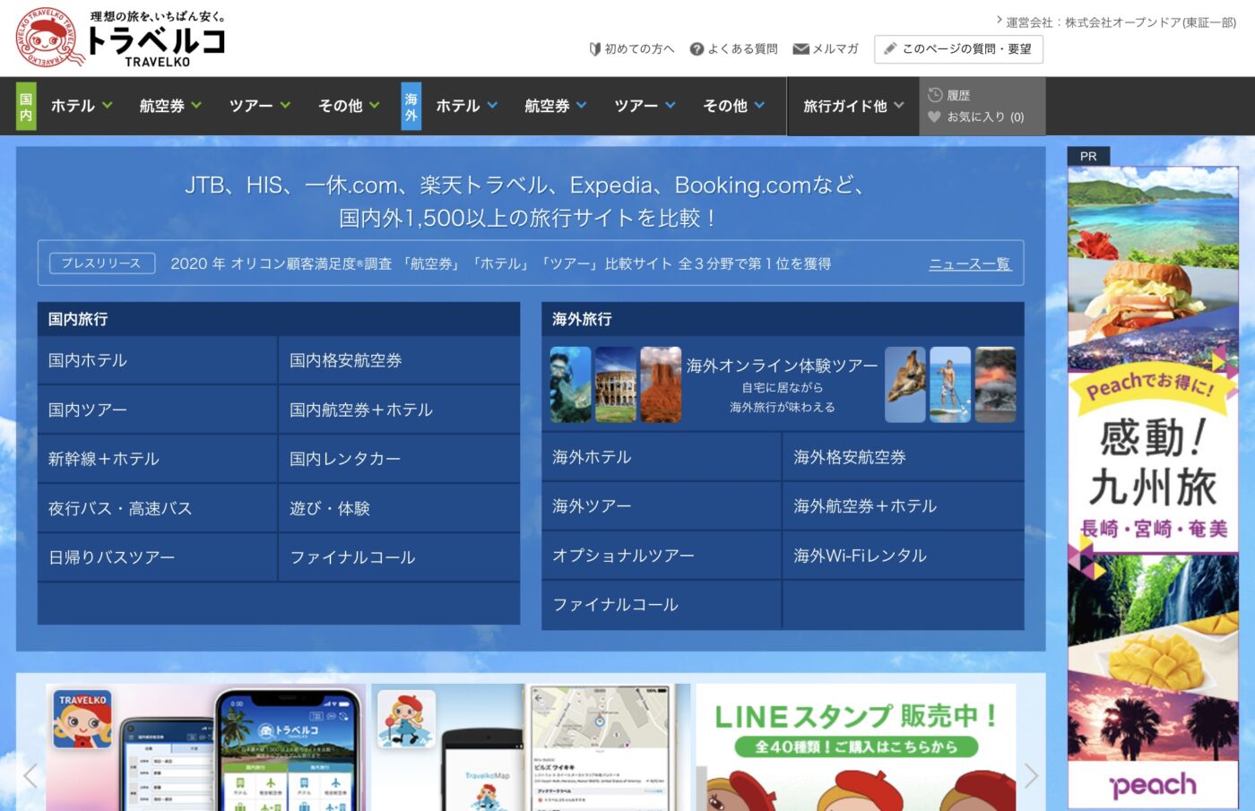Select 国内格安航空券

tap(399, 360)
